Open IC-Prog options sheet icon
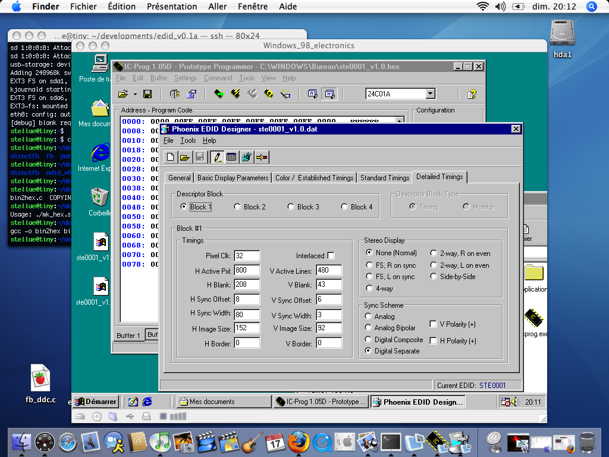The image size is (609, 457). (x=192, y=94)
